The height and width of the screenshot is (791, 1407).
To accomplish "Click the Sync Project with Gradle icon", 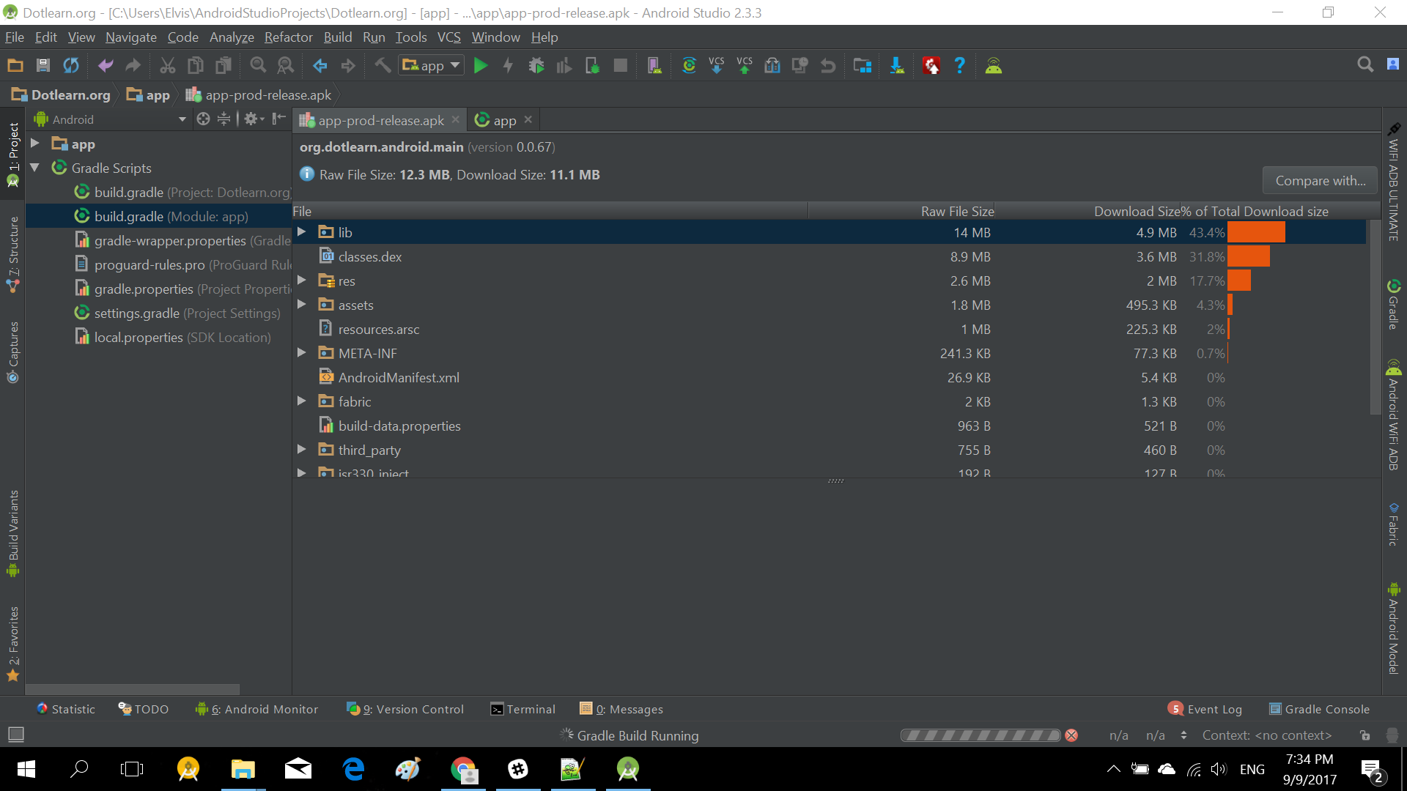I will (689, 66).
